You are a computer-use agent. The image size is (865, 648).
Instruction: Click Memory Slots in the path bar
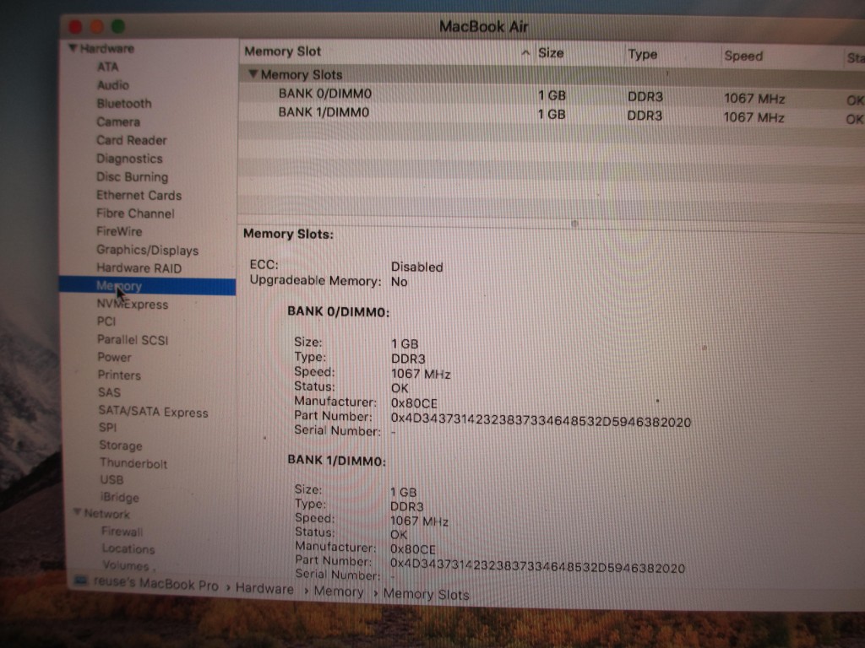[426, 595]
